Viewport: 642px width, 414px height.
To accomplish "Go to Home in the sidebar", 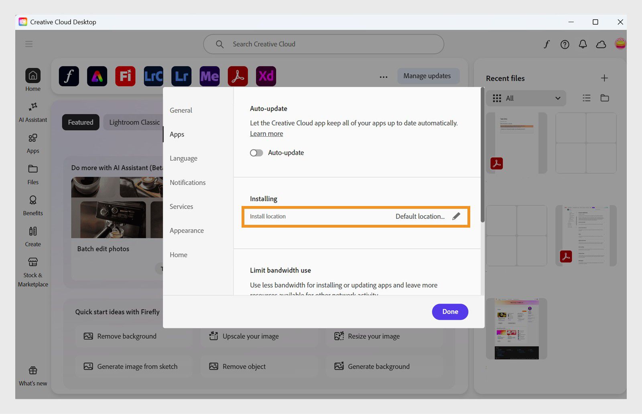I will pyautogui.click(x=33, y=80).
